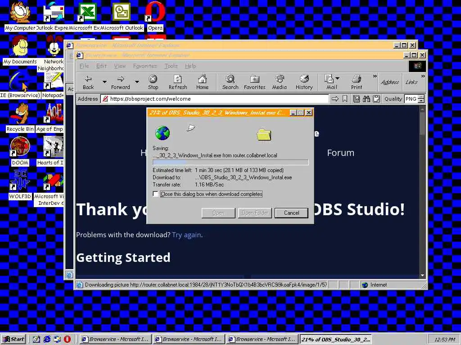The height and width of the screenshot is (345, 461).
Task: Switch to first Browservice taskbar window
Action: point(116,339)
